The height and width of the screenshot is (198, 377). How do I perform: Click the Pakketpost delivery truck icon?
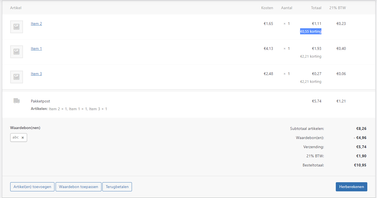(16, 101)
